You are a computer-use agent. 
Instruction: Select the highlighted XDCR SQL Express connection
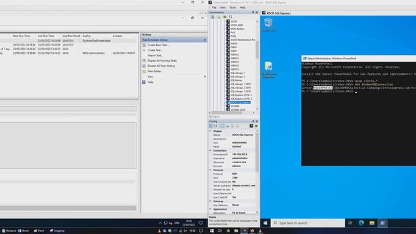tap(240, 103)
